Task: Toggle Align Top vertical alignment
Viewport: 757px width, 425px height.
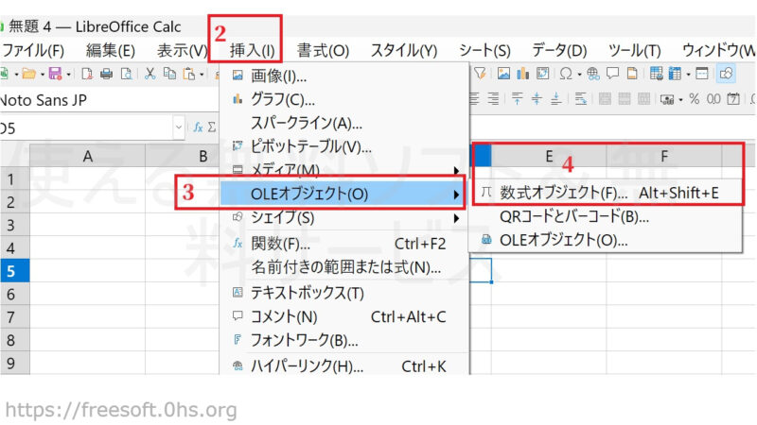Action: pos(517,99)
